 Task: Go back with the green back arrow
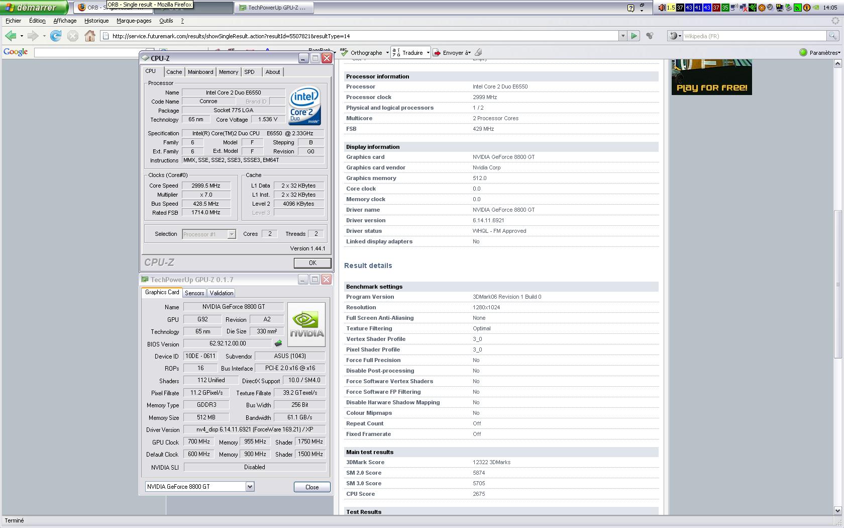click(x=11, y=36)
